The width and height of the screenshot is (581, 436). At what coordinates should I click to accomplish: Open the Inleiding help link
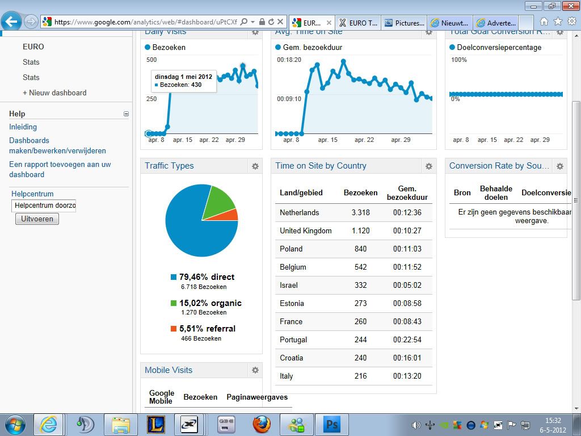point(23,127)
